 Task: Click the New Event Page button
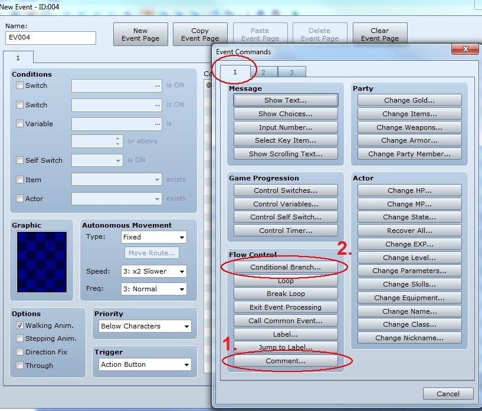point(140,35)
